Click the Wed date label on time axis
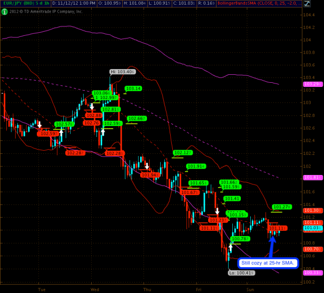The width and height of the screenshot is (324, 293). tap(95, 289)
